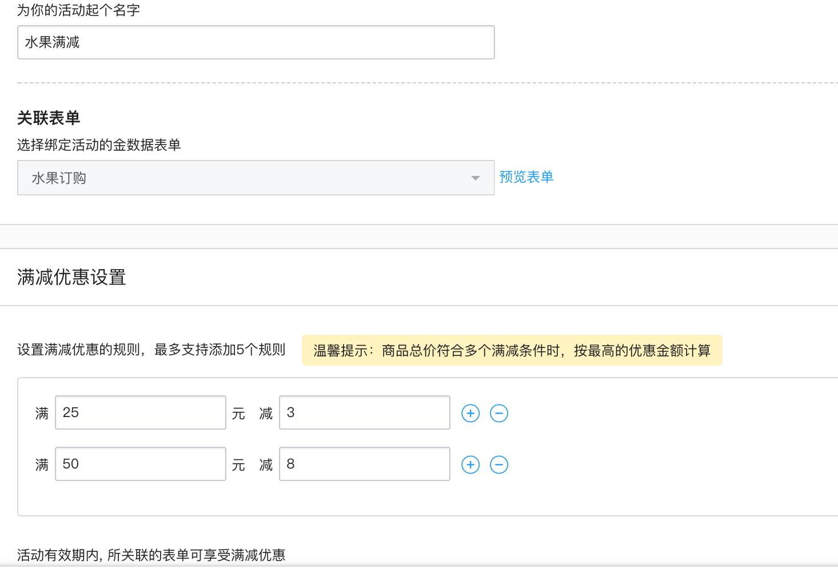Open the 预览表单 link
Screen dimensions: 838x569
[x=526, y=177]
